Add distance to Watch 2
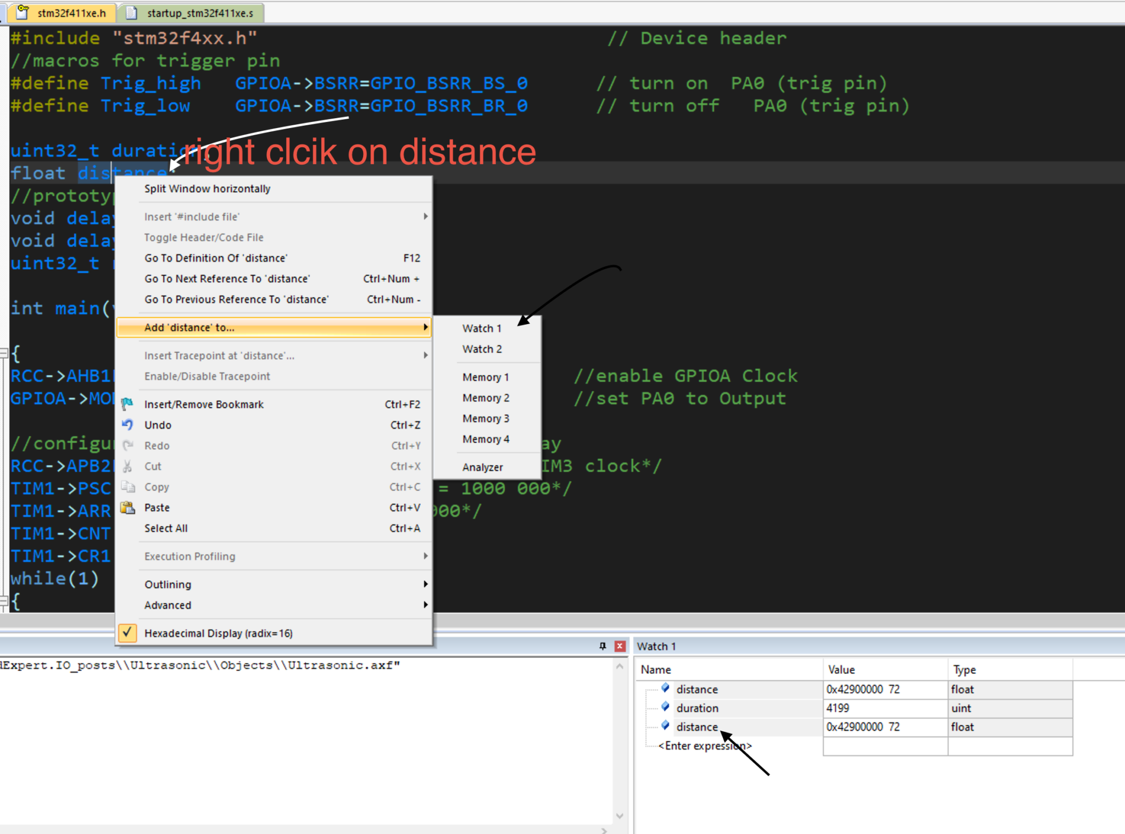The width and height of the screenshot is (1125, 834). click(x=482, y=349)
